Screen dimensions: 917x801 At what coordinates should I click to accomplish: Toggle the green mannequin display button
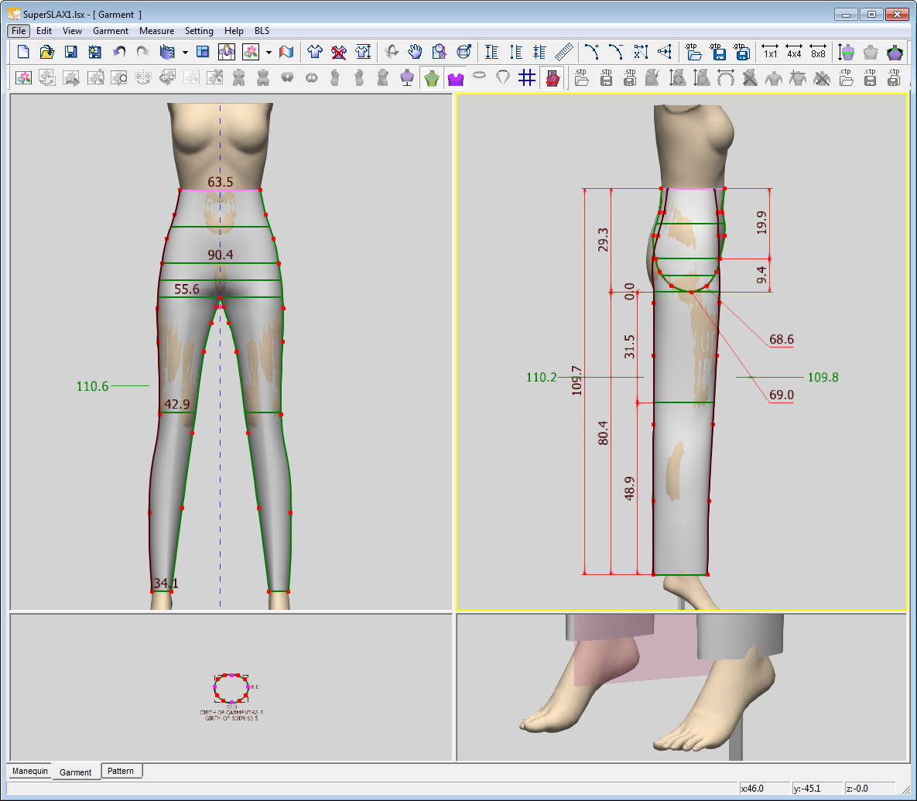pyautogui.click(x=431, y=78)
